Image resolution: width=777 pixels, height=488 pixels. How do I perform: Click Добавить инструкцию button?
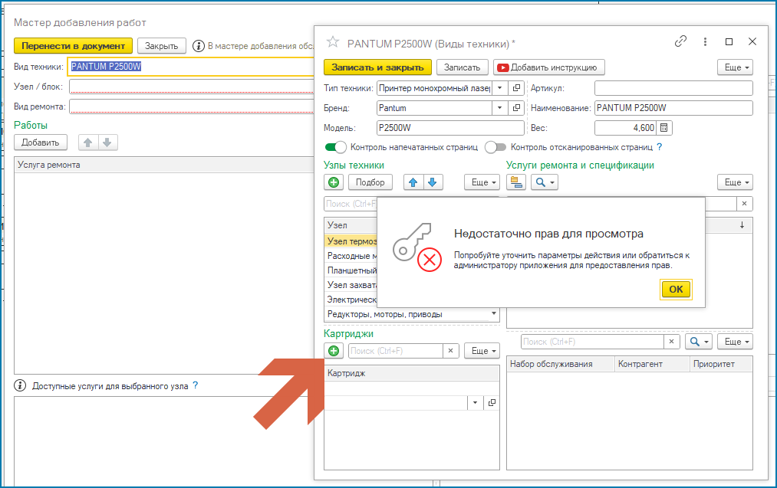coord(548,67)
